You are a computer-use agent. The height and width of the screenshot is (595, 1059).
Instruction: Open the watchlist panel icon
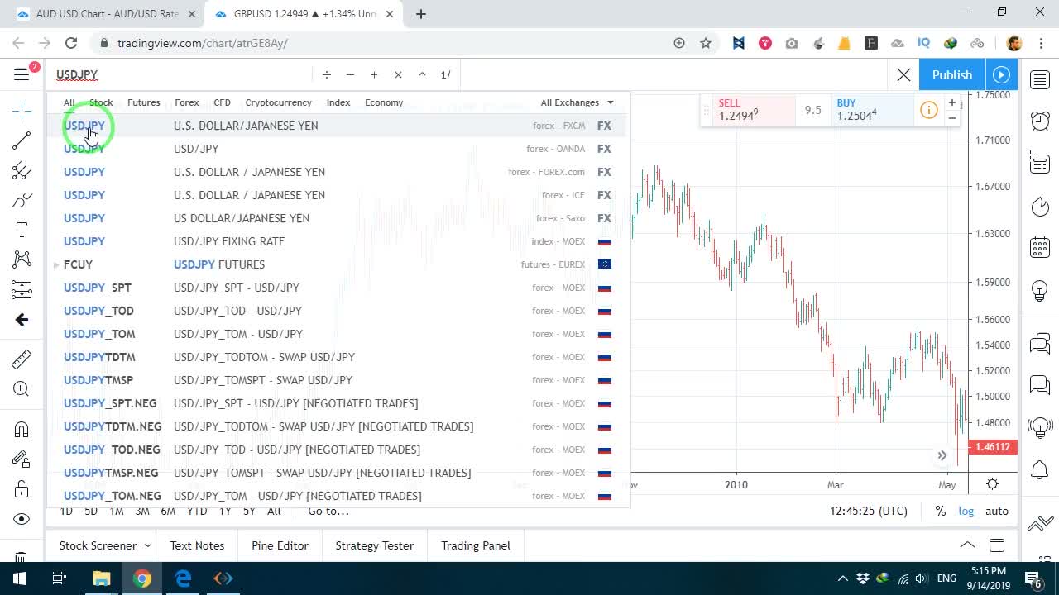pos(1040,79)
